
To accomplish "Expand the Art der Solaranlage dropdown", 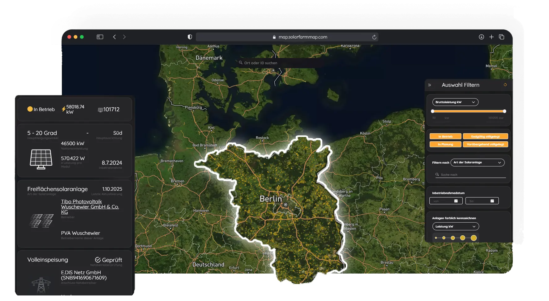I will (477, 163).
